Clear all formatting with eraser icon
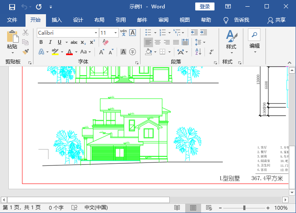 click(x=105, y=42)
